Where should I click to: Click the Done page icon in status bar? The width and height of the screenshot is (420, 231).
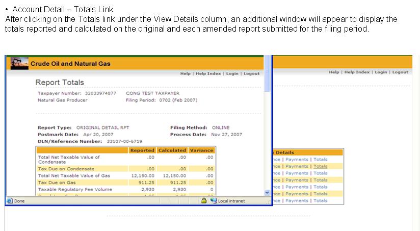click(9, 201)
